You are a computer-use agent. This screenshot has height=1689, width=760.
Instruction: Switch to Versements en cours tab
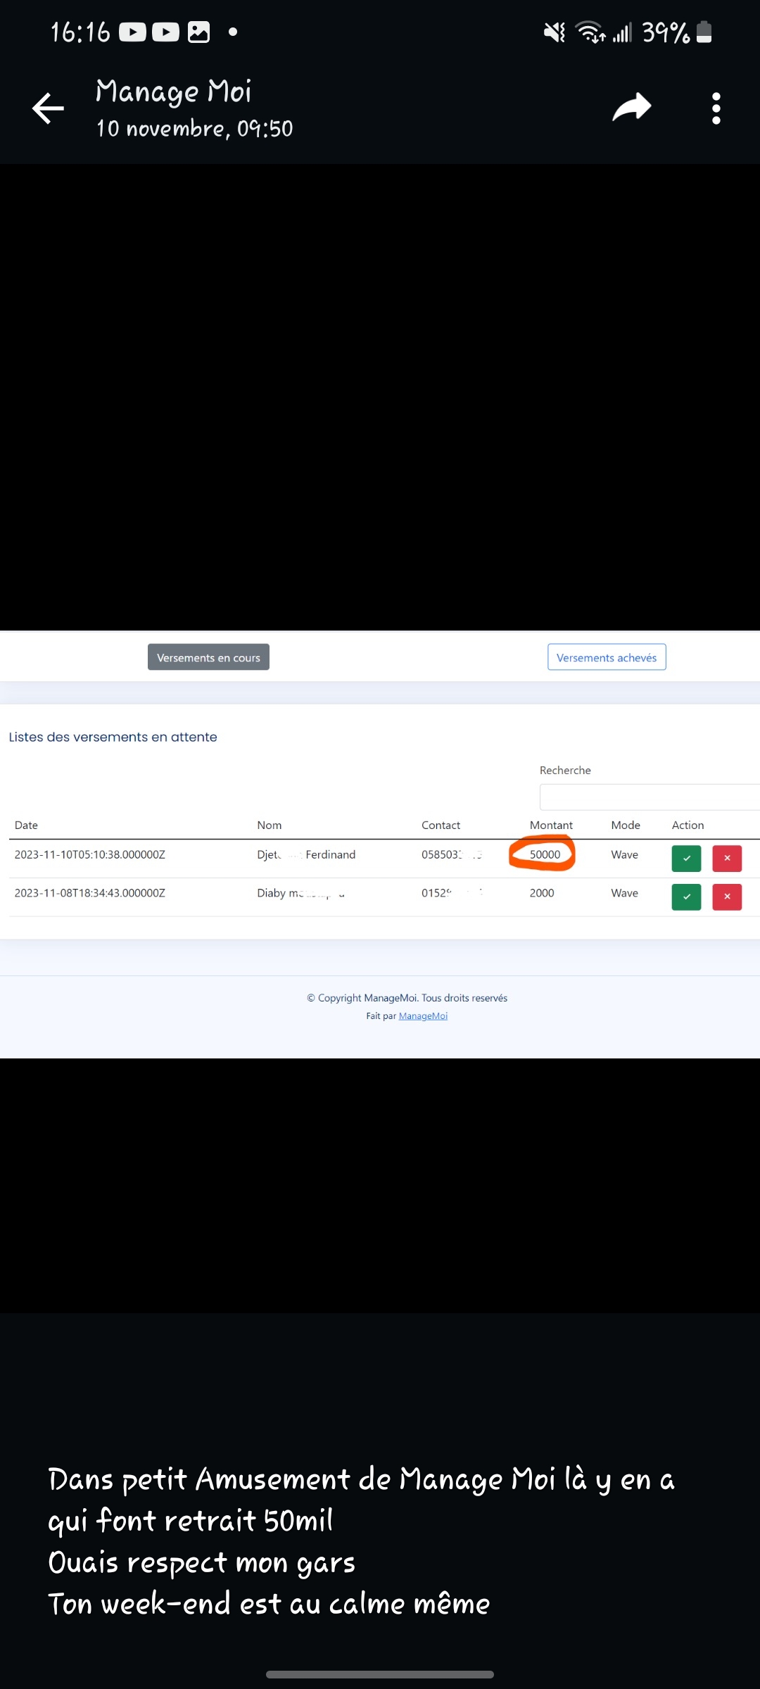pyautogui.click(x=208, y=657)
